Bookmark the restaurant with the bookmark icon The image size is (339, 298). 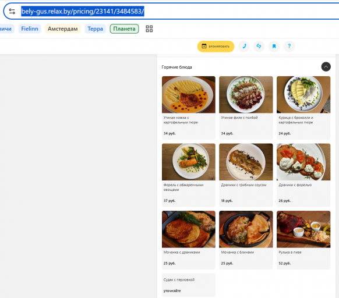[274, 46]
